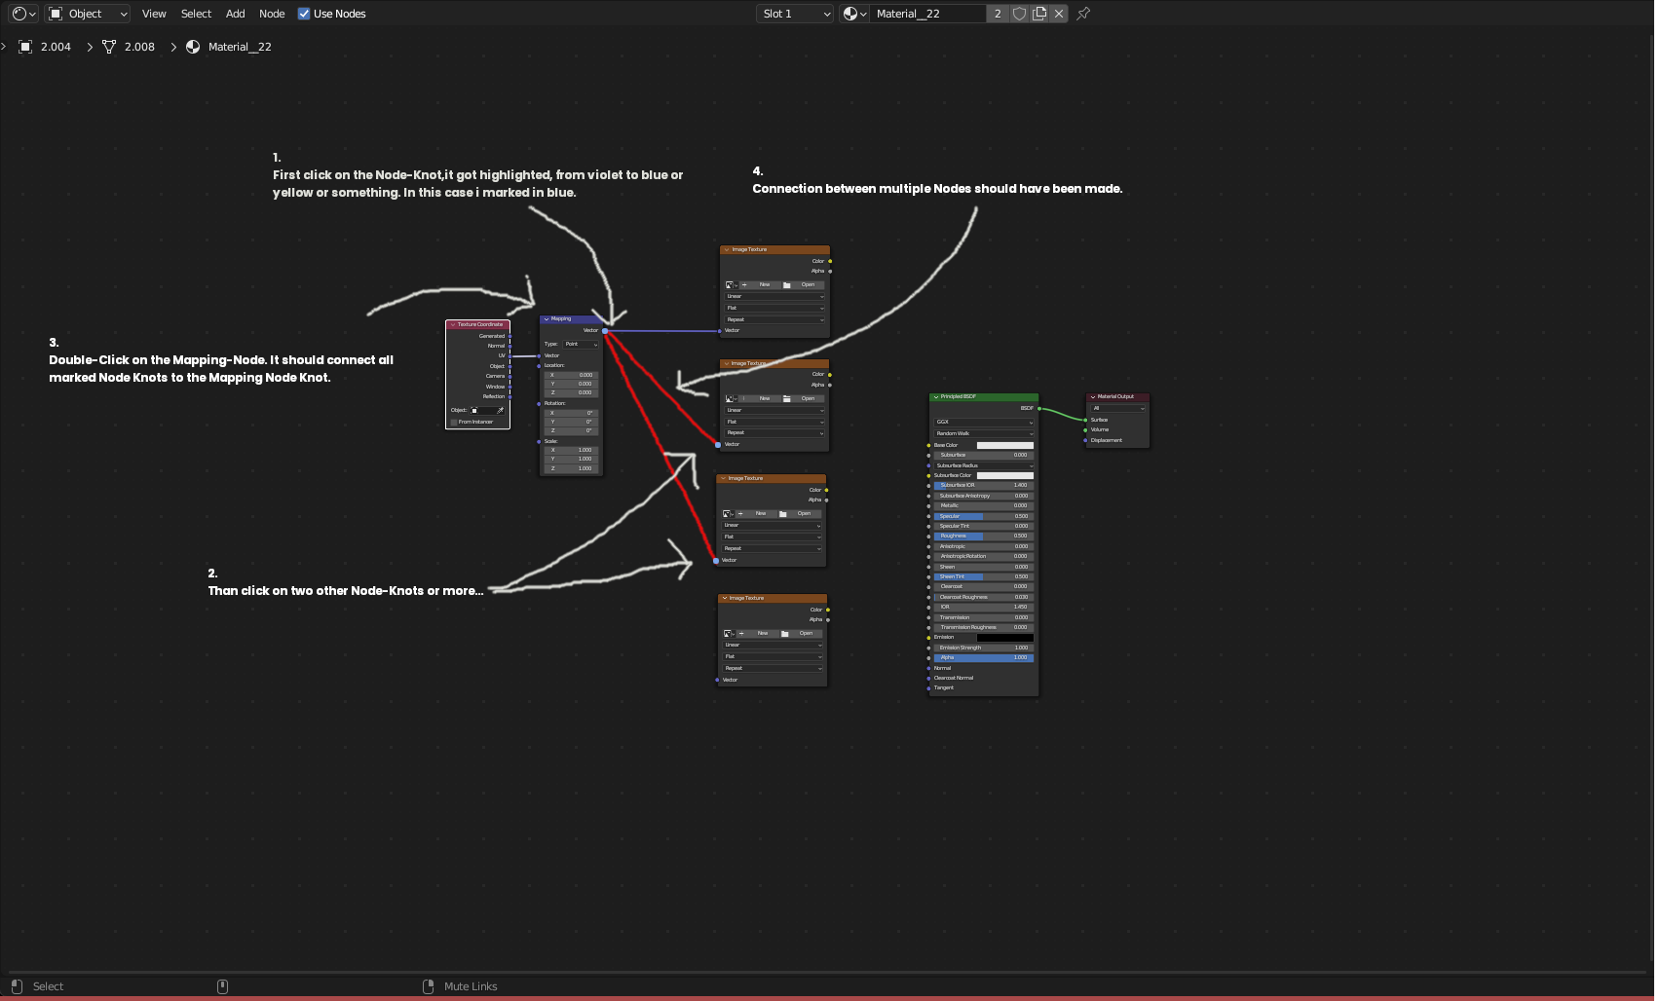Click the user count 2 button for Material__22
The width and height of the screenshot is (1660, 1001).
click(x=998, y=14)
